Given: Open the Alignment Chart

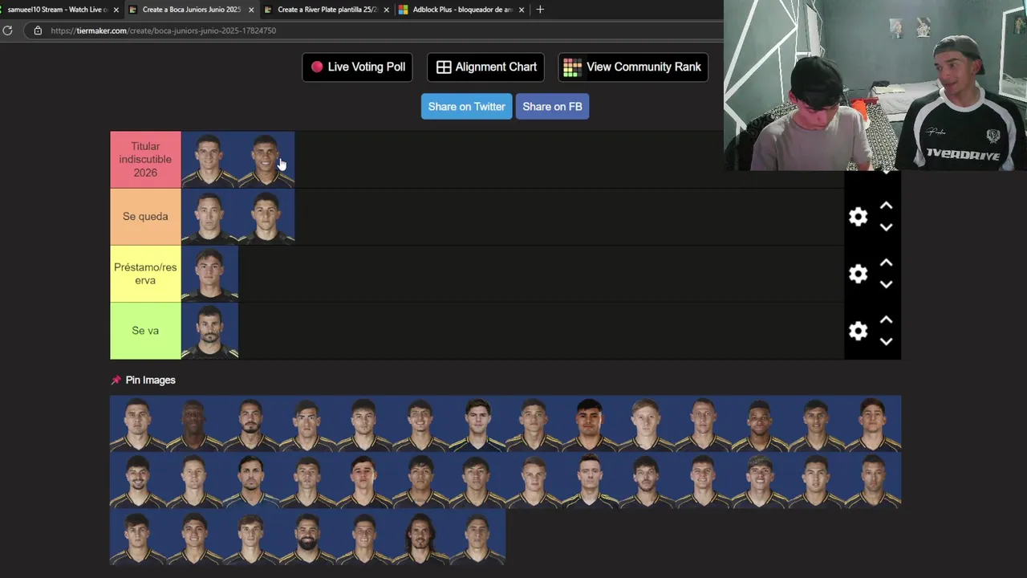Looking at the screenshot, I should click(486, 67).
